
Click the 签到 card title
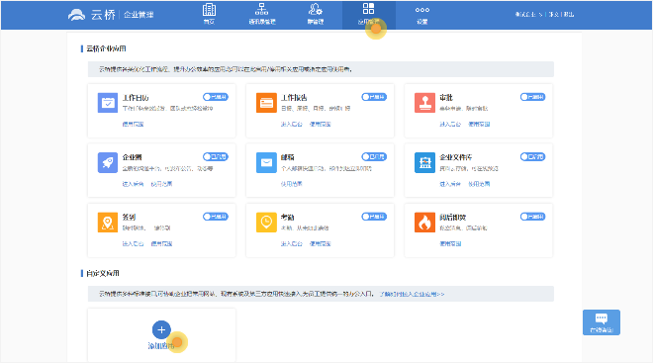129,217
